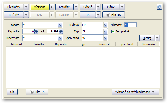Click the RA button

[88, 15]
